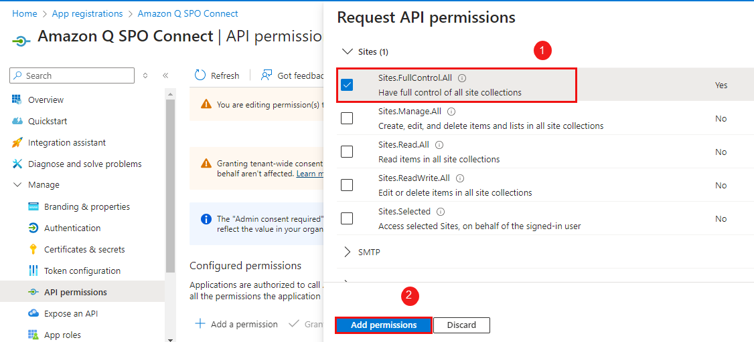Open the Authentication menu item
This screenshot has width=754, height=342.
click(x=72, y=228)
